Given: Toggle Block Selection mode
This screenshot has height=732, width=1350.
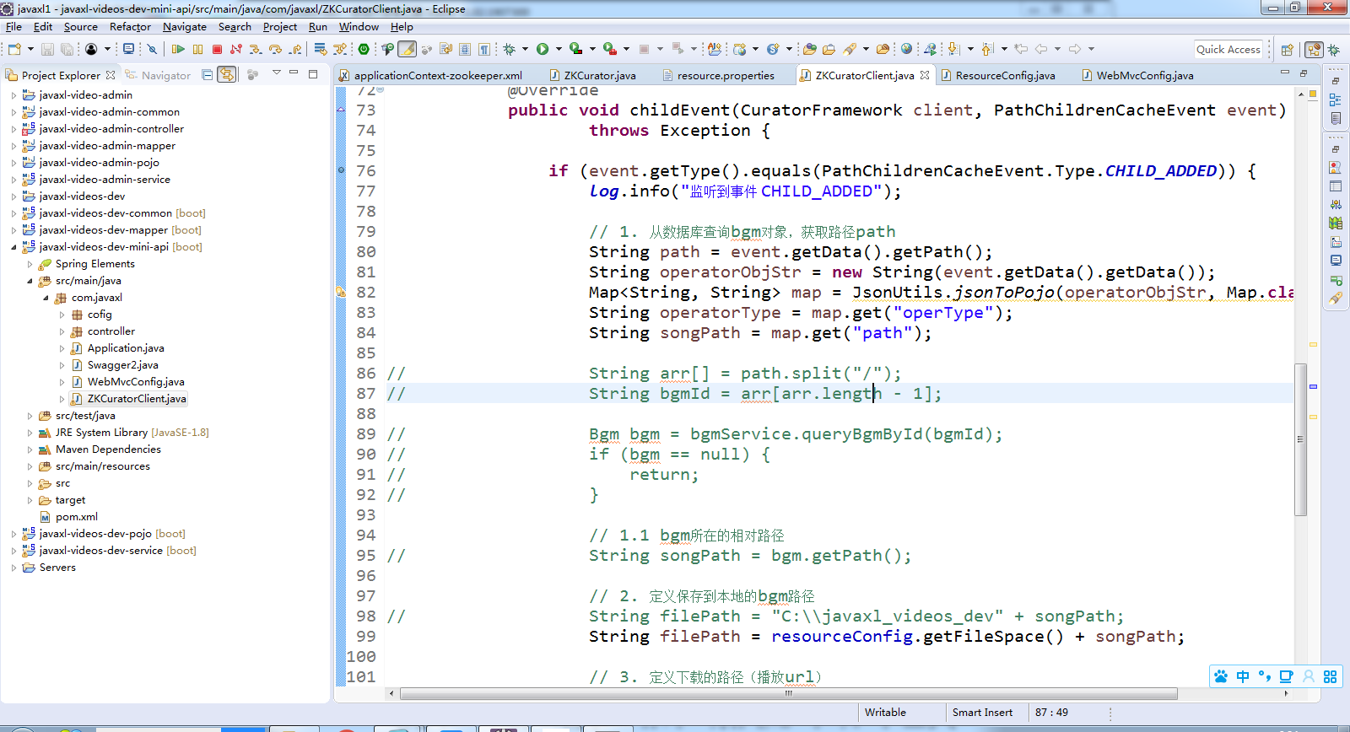Looking at the screenshot, I should pyautogui.click(x=464, y=49).
